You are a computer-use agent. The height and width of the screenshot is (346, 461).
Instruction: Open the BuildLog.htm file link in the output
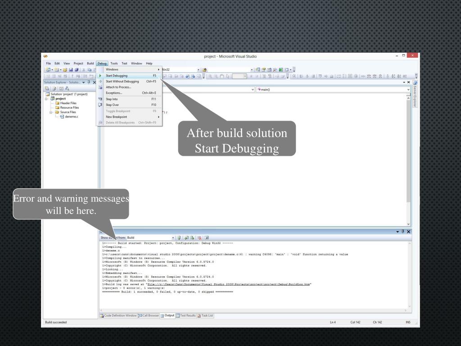click(x=228, y=284)
